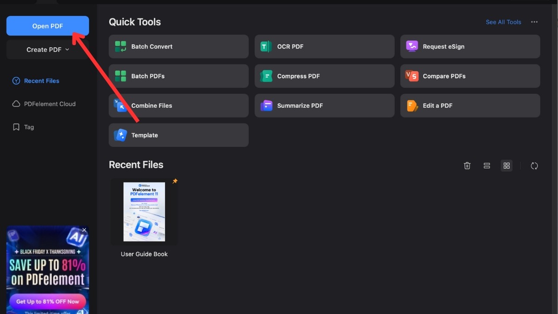Click the Summarize PDF purple icon
The width and height of the screenshot is (558, 314).
click(x=266, y=106)
